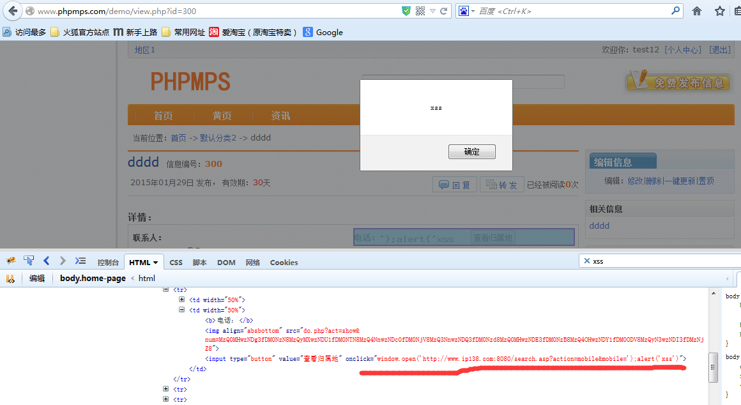741x405 pixels.
Task: Click the 黄页 navigation tab
Action: click(222, 116)
